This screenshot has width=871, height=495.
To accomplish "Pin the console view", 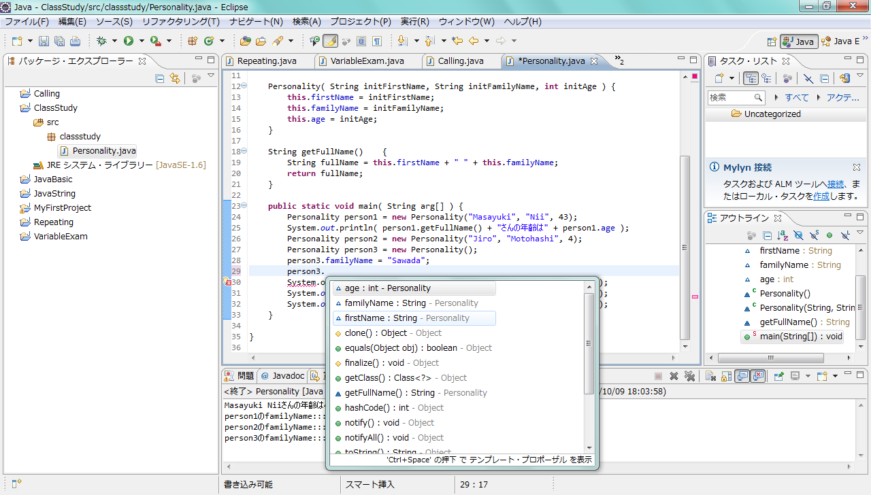I will [778, 376].
